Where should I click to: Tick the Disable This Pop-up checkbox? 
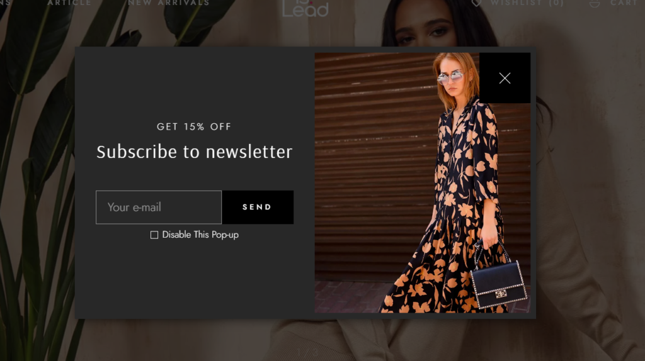[154, 235]
